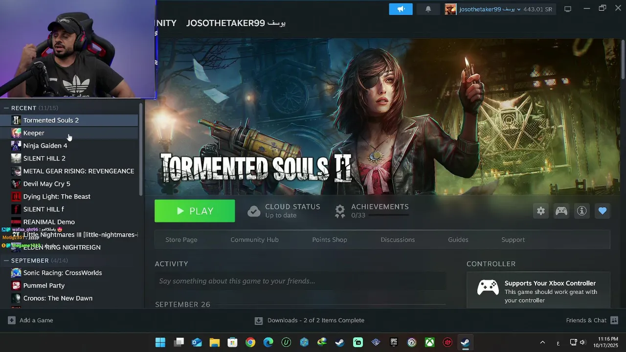This screenshot has height=352, width=626.
Task: Select SILENT HILL f in library
Action: [x=69, y=209]
